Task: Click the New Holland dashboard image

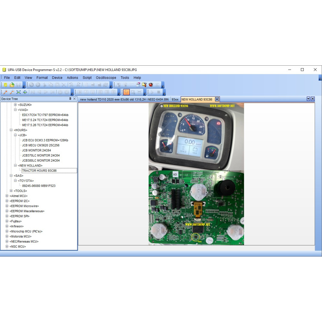Action: coord(196,174)
